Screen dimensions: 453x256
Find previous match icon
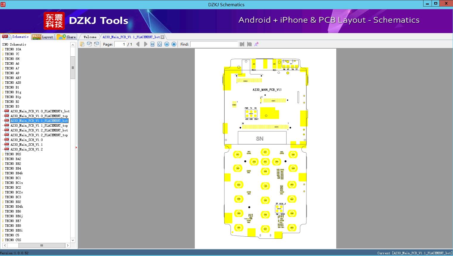[x=242, y=44]
